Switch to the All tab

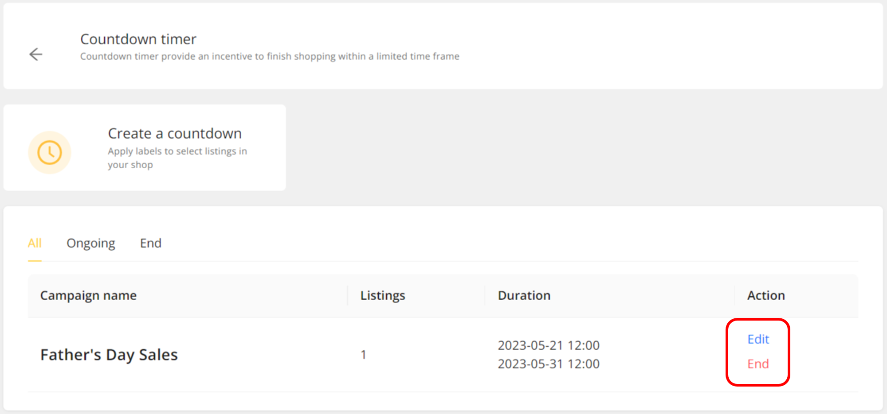click(35, 243)
